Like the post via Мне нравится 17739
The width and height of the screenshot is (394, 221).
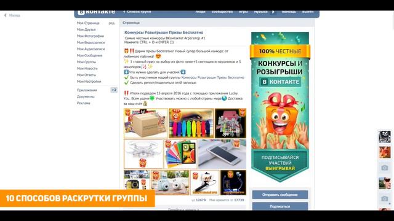227,200
